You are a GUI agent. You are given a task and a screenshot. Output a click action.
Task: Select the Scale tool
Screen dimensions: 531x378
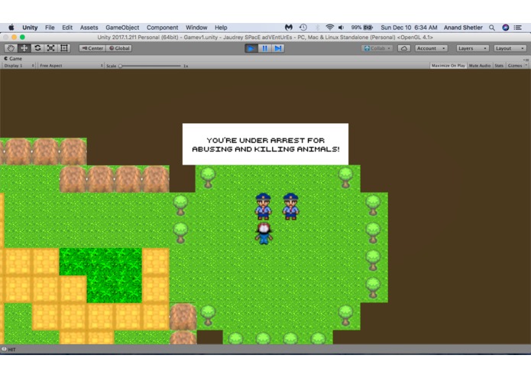[50, 48]
